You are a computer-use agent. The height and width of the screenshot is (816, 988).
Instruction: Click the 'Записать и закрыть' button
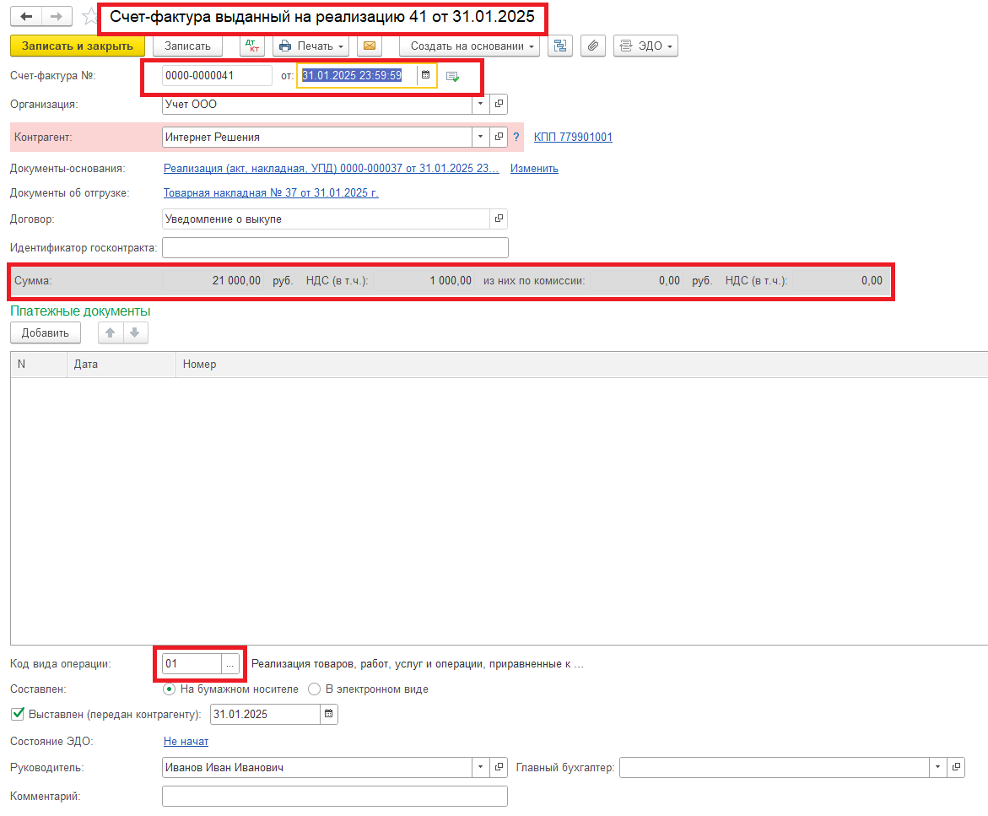(x=78, y=46)
